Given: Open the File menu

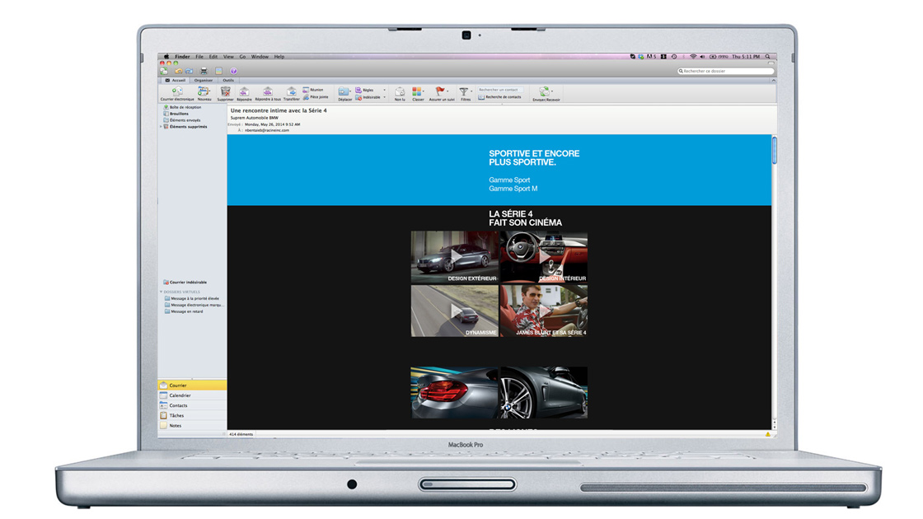Looking at the screenshot, I should pos(199,57).
